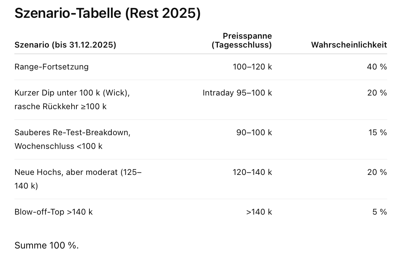This screenshot has width=406, height=268.
Task: Select the Preisspanne (Tagesschluss) column header
Action: click(x=242, y=40)
